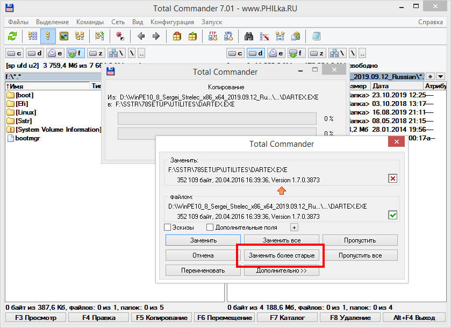Click the invert selection toolbar icon
This screenshot has height=328, width=451.
point(120,36)
